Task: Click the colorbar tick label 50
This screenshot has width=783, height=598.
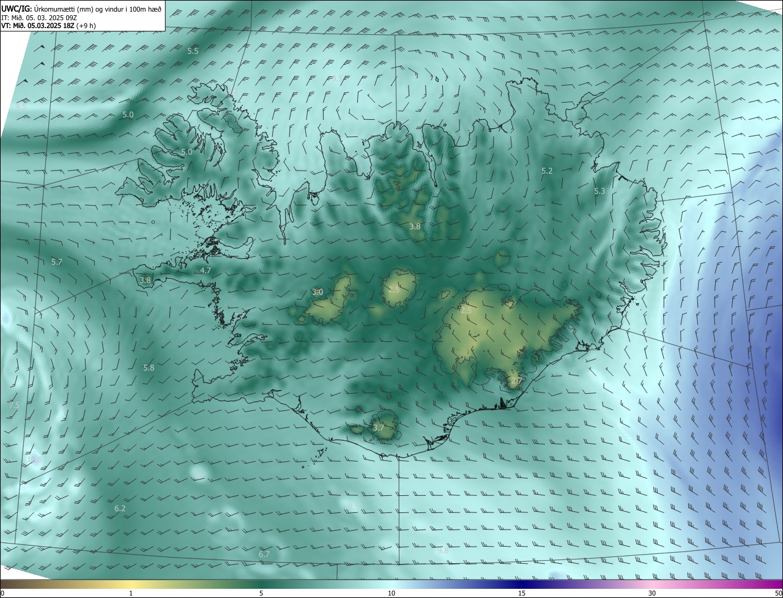Action: coord(778,593)
